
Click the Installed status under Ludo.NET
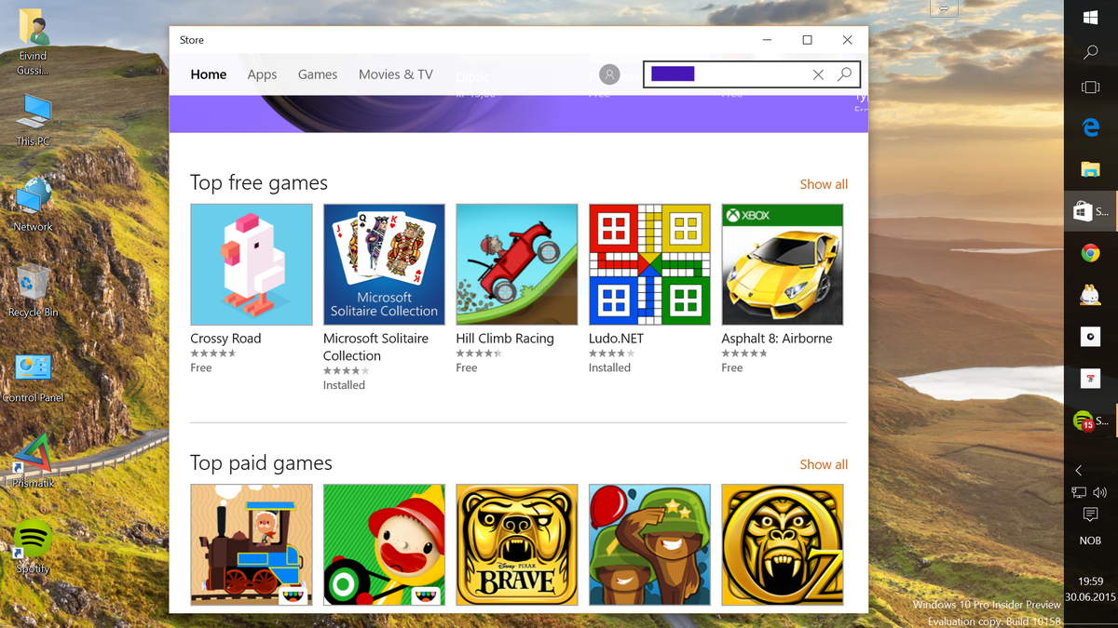click(609, 368)
